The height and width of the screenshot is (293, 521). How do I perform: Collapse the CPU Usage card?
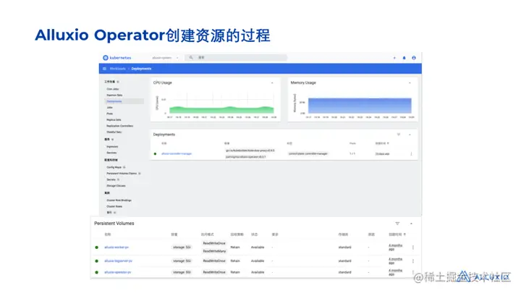(x=272, y=82)
